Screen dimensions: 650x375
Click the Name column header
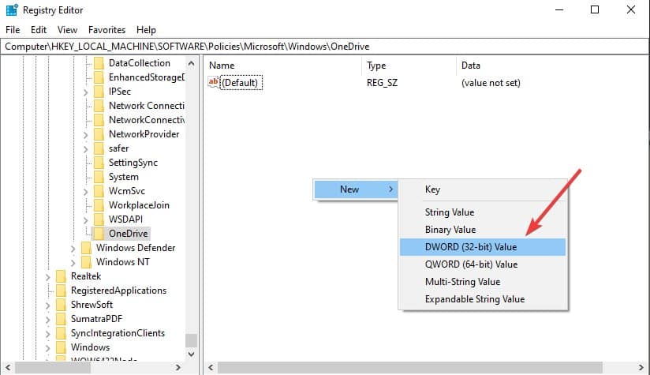coord(283,66)
